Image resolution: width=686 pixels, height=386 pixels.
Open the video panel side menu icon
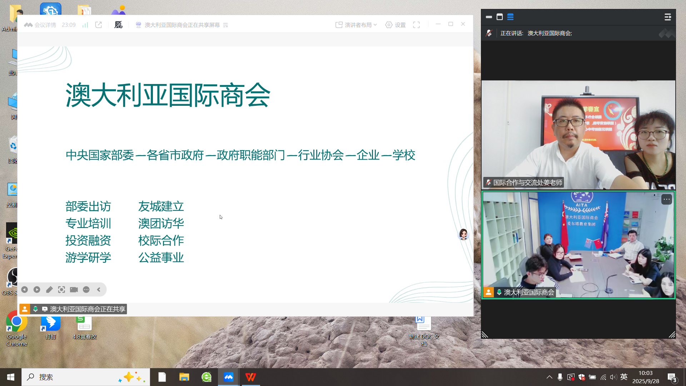point(667,17)
